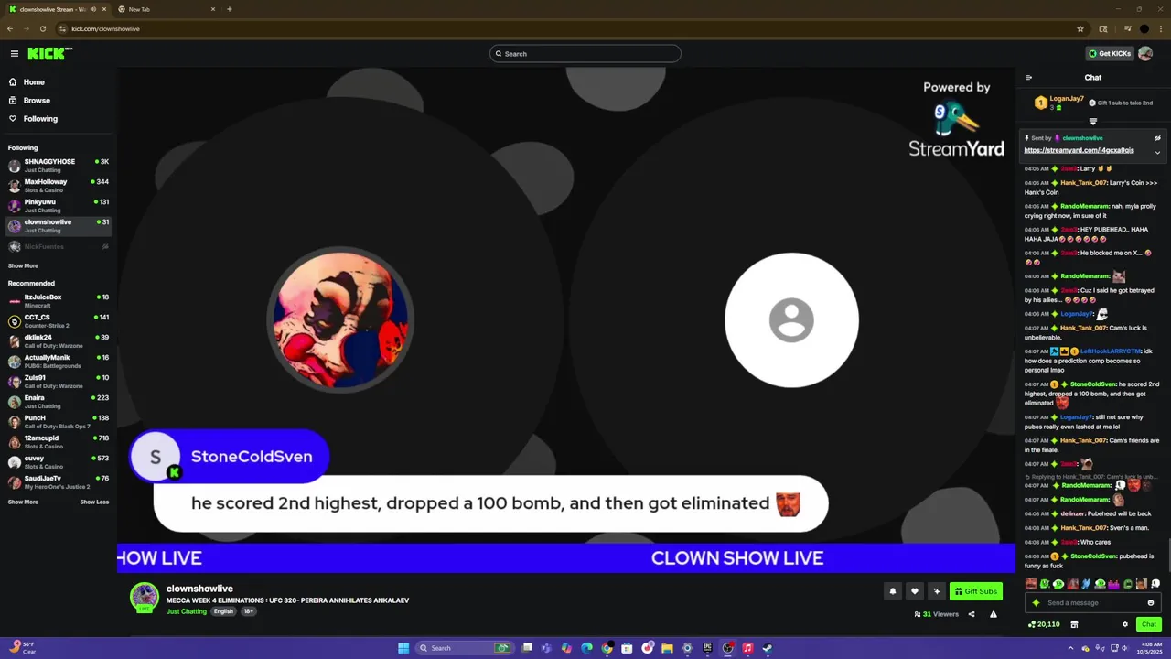Click the English language tag

[x=223, y=611]
